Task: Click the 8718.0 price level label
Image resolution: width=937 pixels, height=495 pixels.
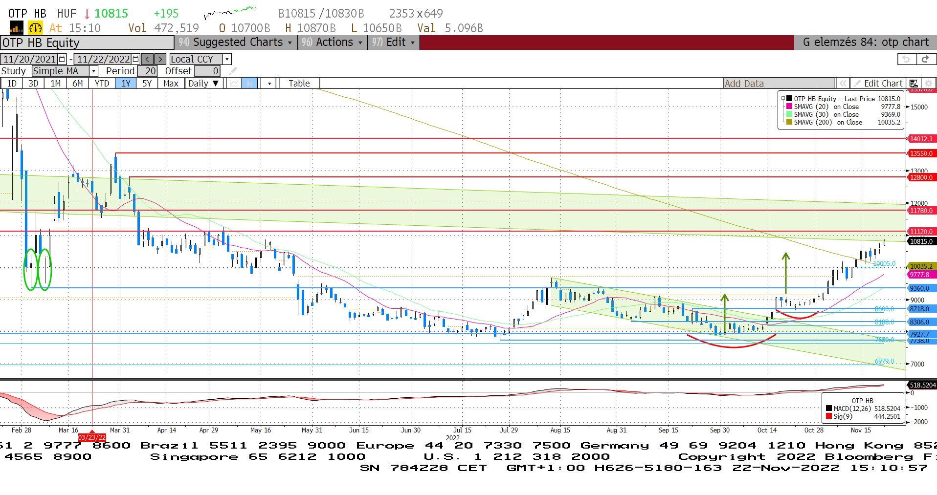Action: click(922, 309)
